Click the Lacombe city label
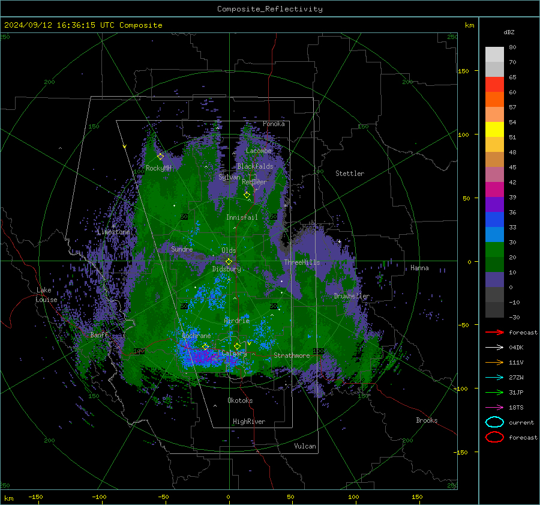Screen dimensions: 540x505 click(x=259, y=151)
